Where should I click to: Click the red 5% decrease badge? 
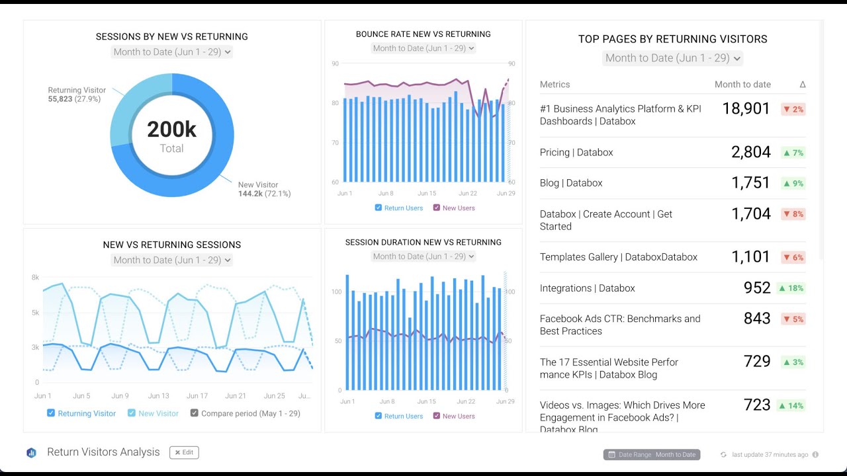(x=793, y=319)
